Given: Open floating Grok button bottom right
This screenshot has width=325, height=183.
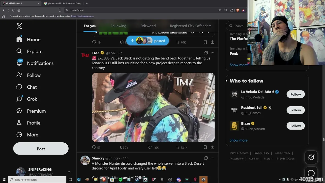Looking at the screenshot, I should 311,158.
